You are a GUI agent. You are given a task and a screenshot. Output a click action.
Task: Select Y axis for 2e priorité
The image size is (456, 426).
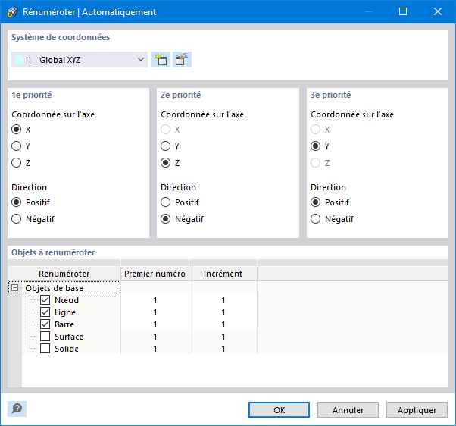tap(166, 146)
